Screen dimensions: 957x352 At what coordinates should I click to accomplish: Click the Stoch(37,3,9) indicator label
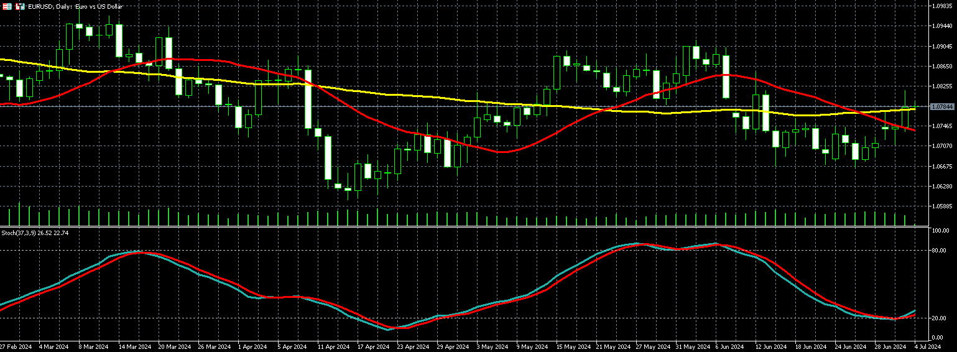pyautogui.click(x=35, y=233)
